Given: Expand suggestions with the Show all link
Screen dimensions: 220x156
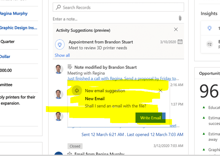Looking at the screenshot, I should (x=62, y=55).
